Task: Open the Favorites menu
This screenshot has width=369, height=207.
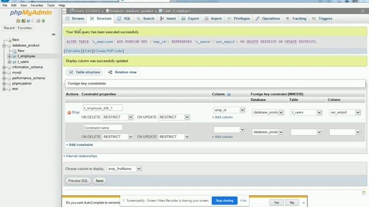Action: [x=37, y=5]
